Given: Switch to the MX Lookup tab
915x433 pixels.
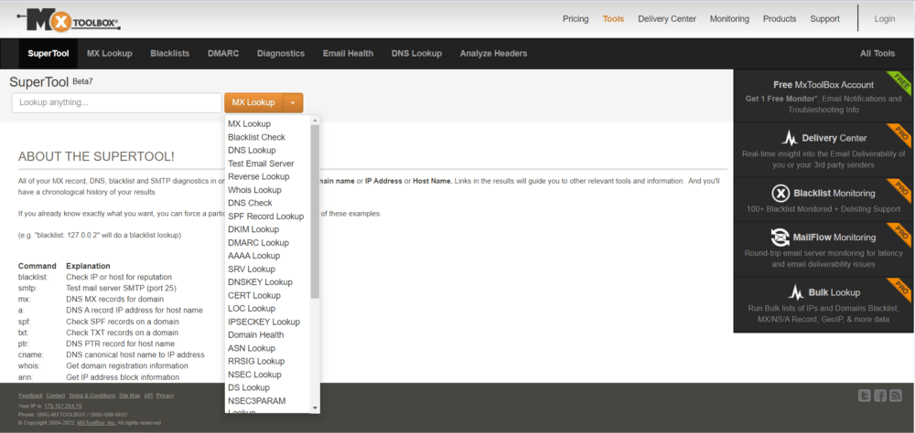Looking at the screenshot, I should (x=110, y=54).
